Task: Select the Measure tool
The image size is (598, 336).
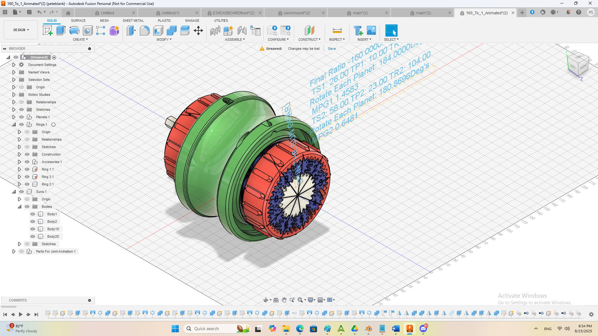Action: click(337, 30)
